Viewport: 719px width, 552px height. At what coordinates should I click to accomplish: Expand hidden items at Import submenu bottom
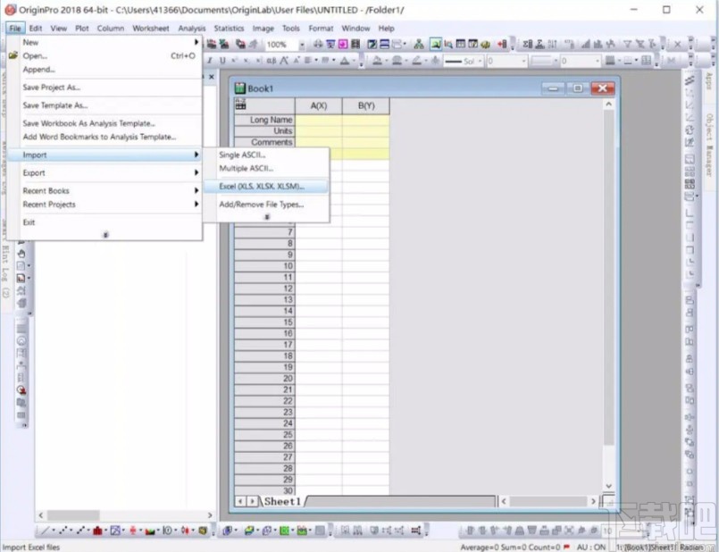tap(267, 216)
